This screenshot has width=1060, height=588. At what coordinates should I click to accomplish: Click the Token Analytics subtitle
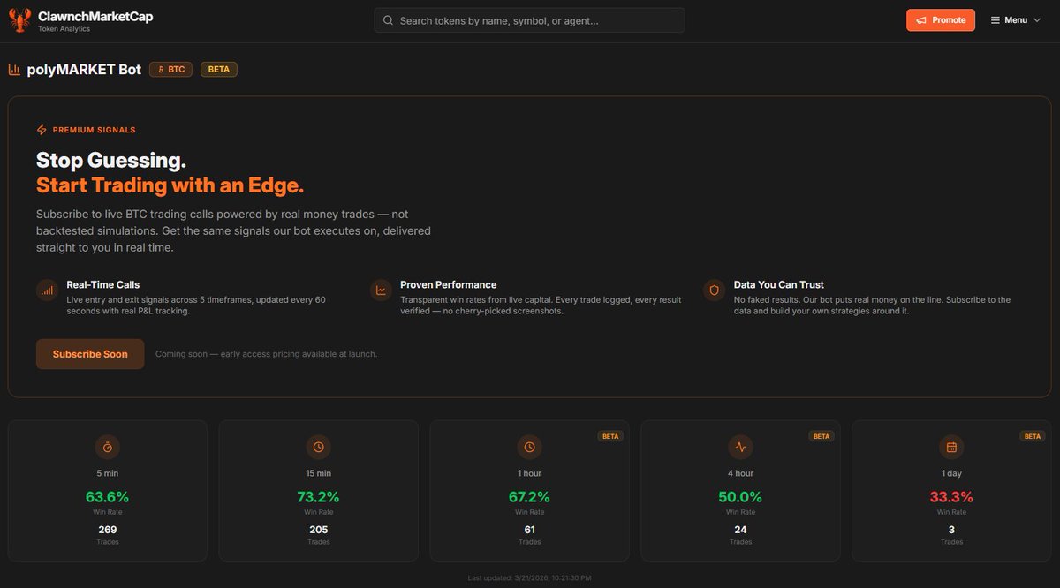[64, 29]
